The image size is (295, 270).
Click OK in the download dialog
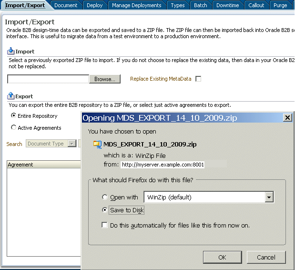pyautogui.click(x=223, y=257)
